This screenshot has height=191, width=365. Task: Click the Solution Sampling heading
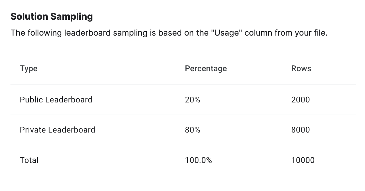[51, 16]
